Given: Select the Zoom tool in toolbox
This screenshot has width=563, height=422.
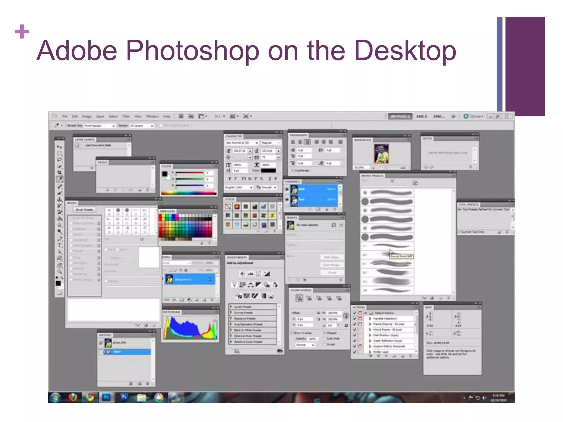Looking at the screenshot, I should [59, 272].
